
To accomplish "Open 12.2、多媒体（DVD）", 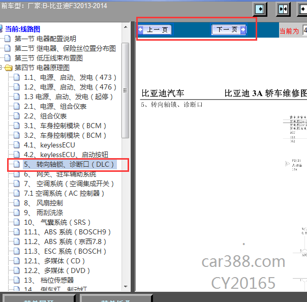I will pos(57,270).
